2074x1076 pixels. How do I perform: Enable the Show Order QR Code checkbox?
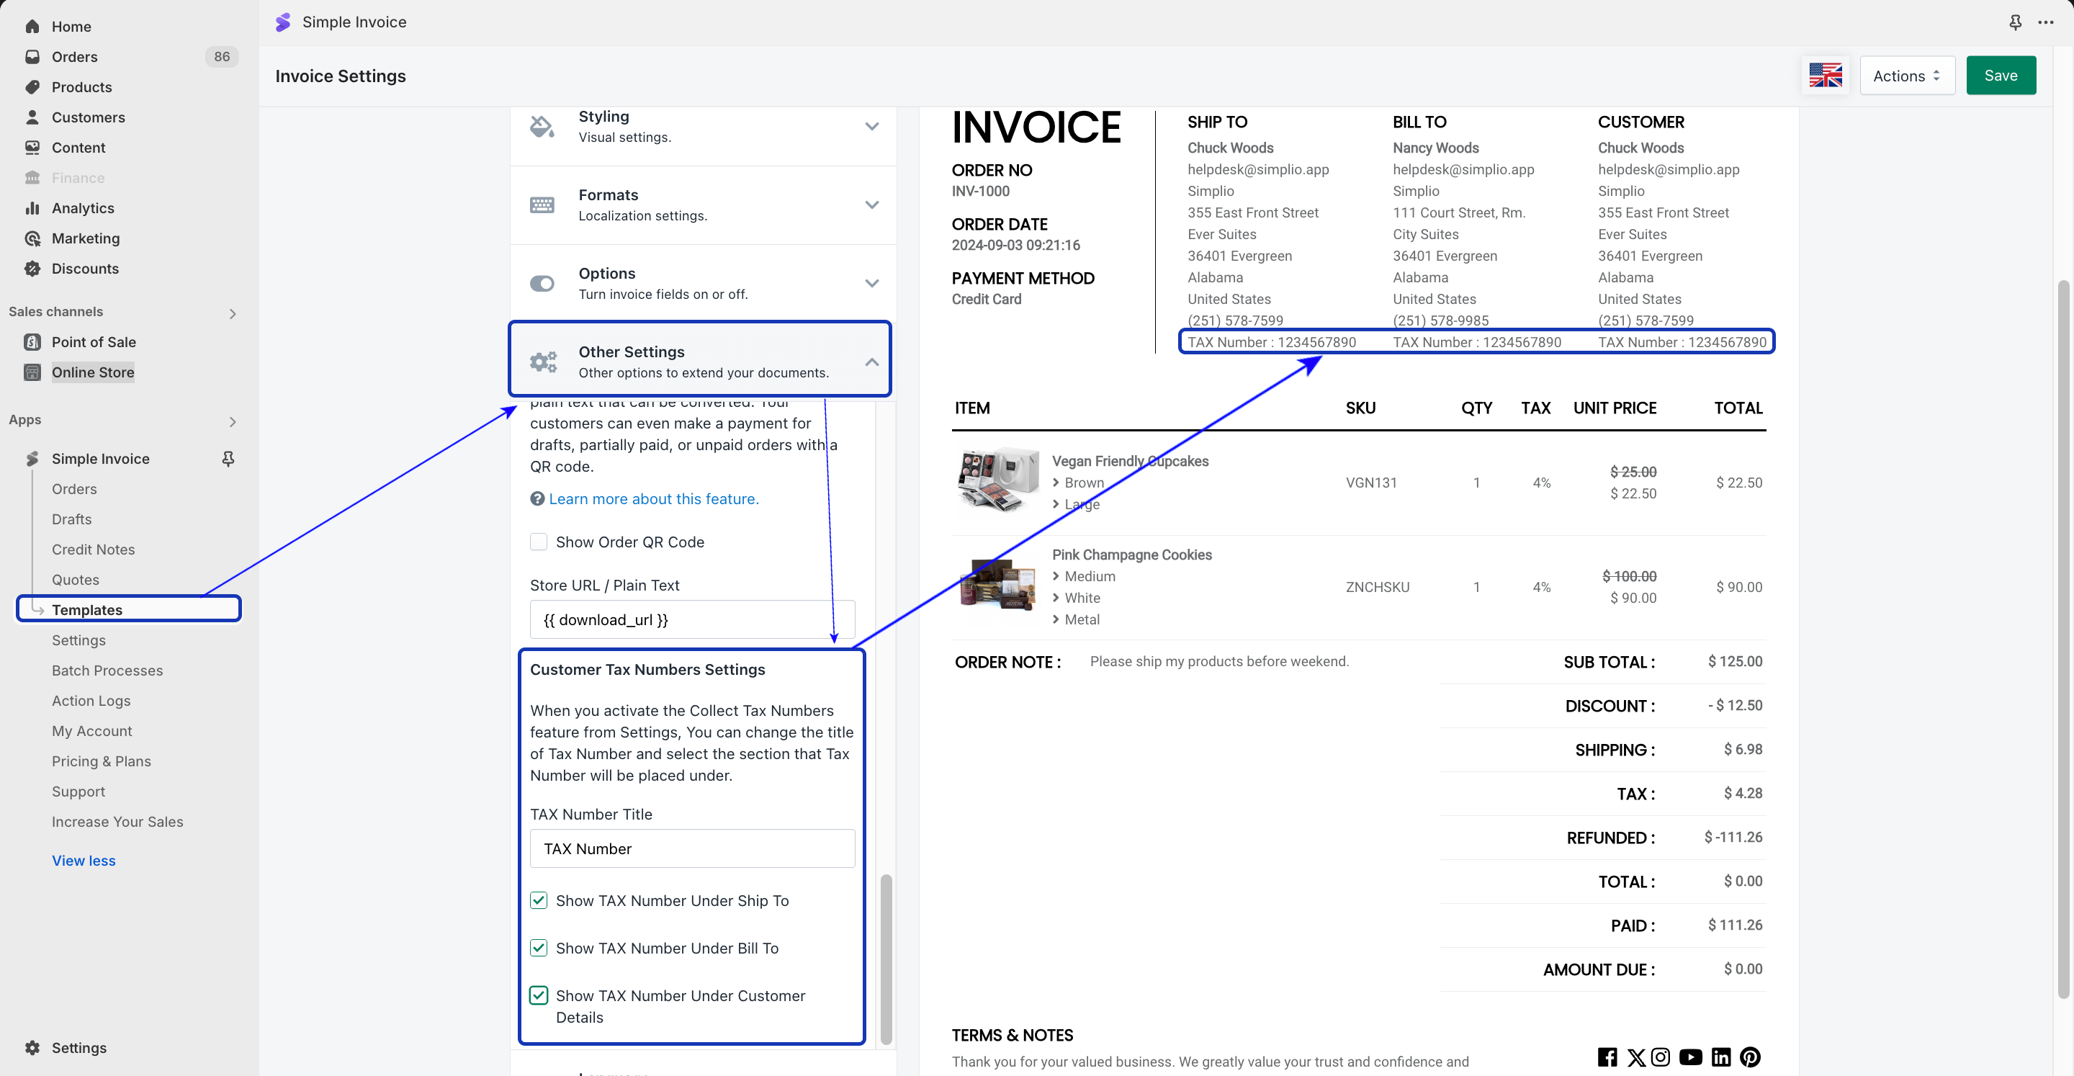[x=539, y=542]
